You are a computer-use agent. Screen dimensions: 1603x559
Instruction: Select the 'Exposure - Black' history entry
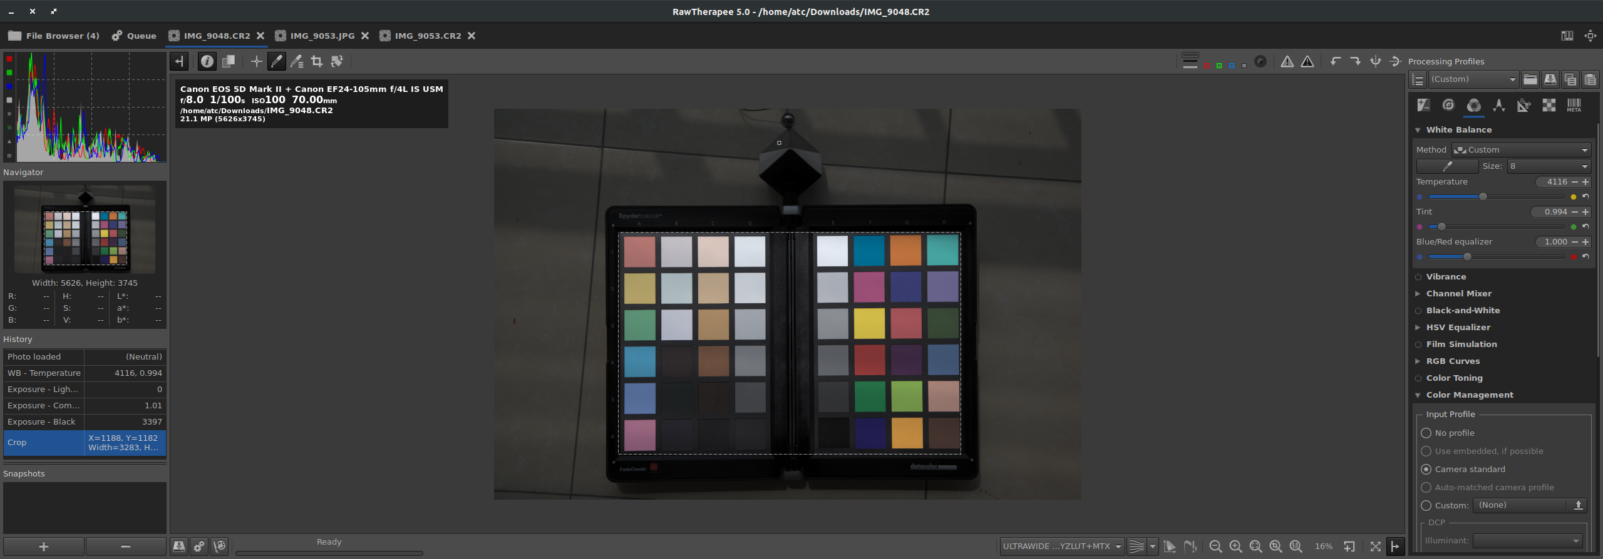85,422
